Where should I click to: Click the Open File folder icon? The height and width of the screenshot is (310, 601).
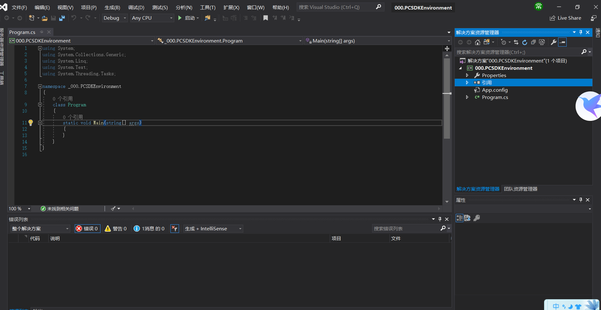(45, 18)
